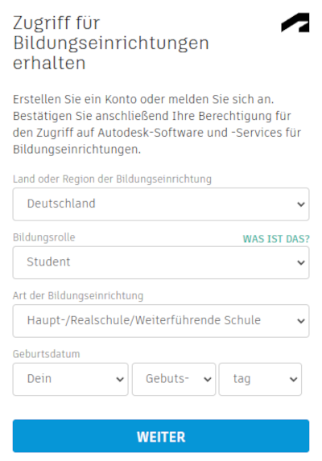Screen dimensions: 322x461
Task: Open the 'Gebuts-' birth date dropdown
Action: (174, 379)
